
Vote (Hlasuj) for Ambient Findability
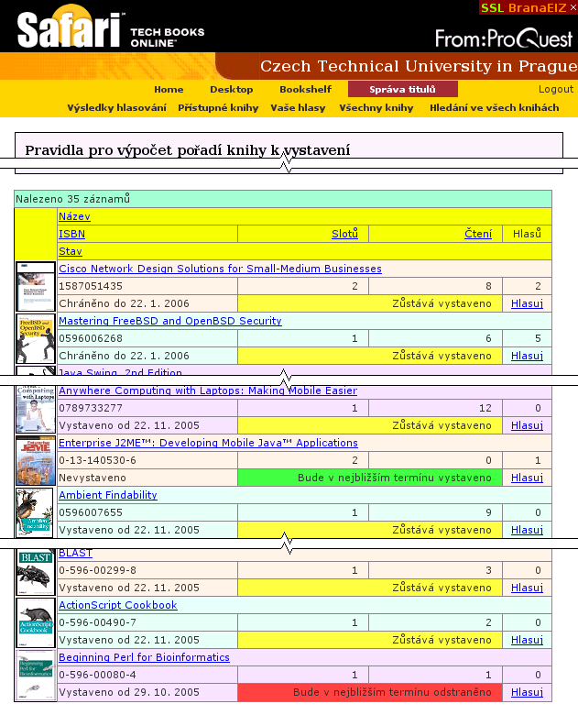[527, 530]
